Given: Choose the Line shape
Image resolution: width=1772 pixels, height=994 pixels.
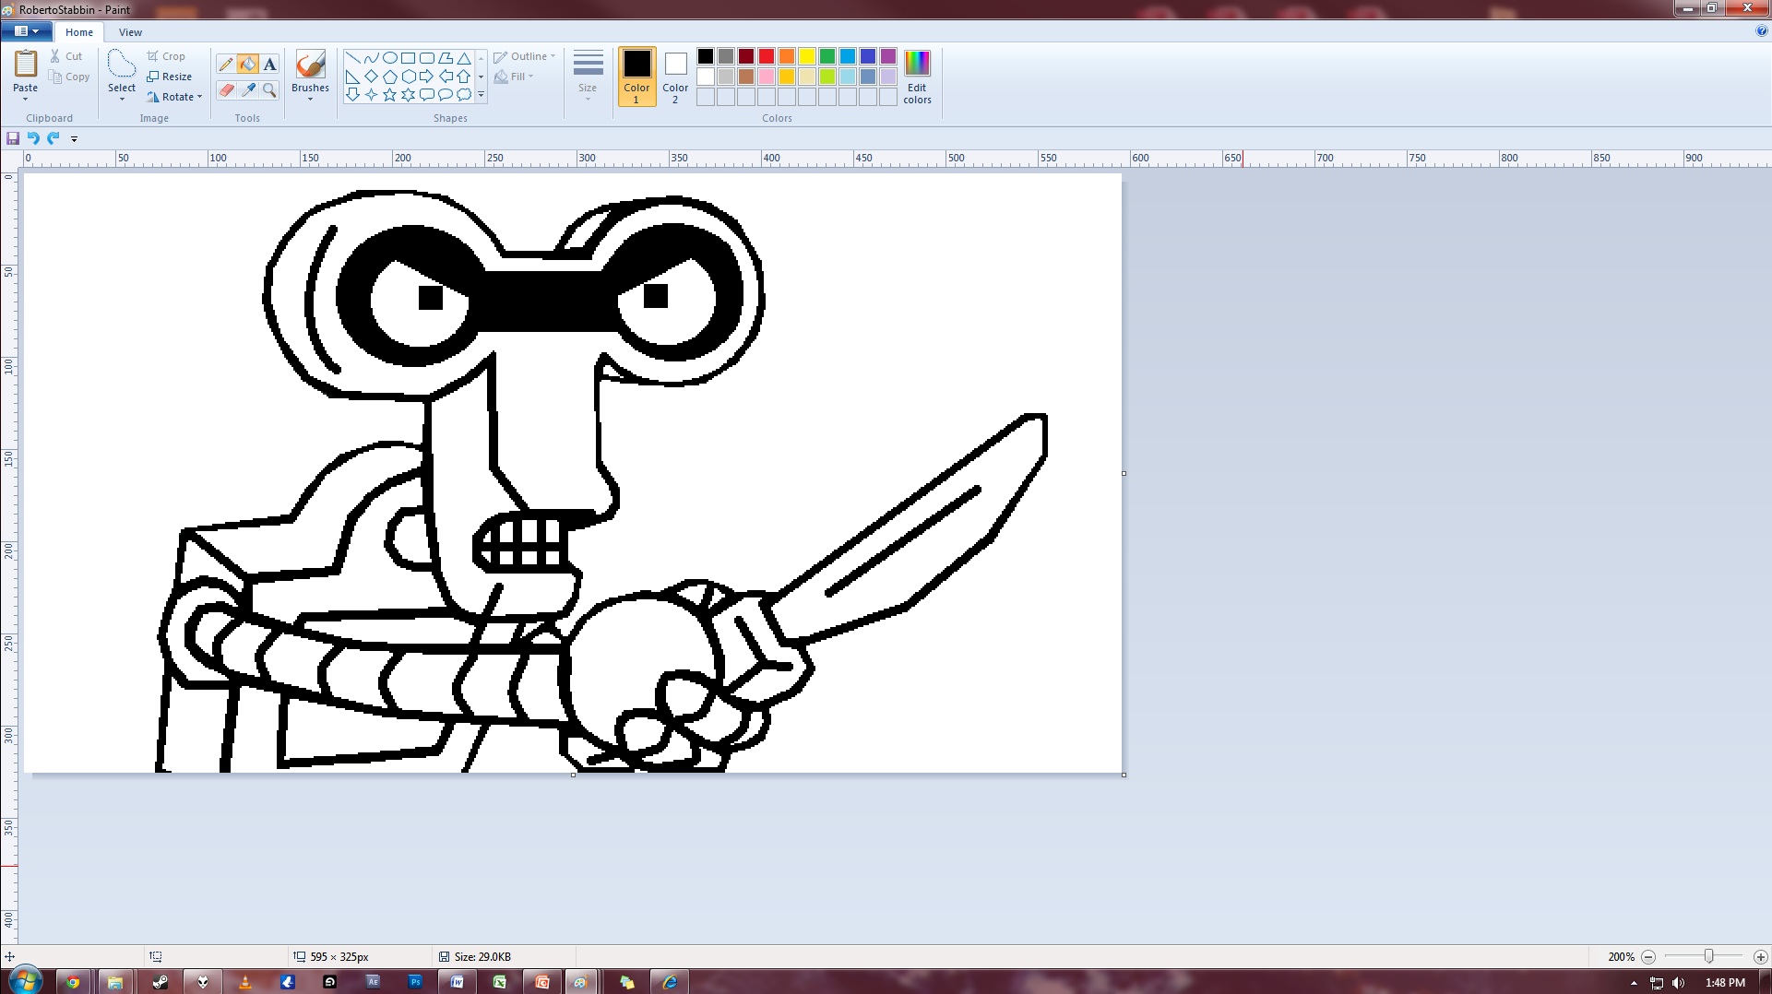Looking at the screenshot, I should (x=352, y=57).
